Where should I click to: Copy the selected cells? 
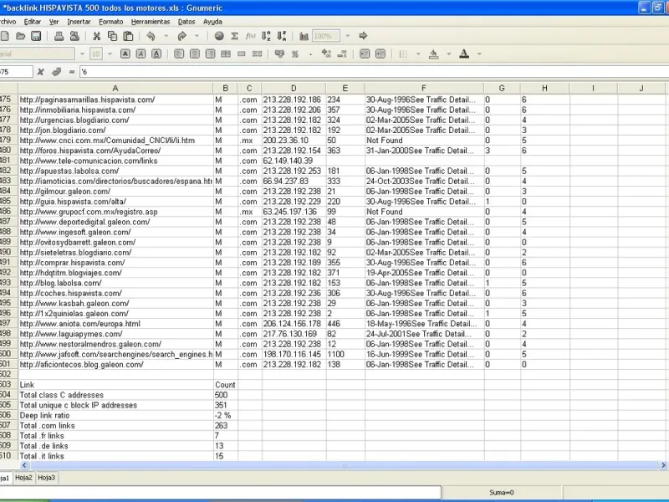point(112,36)
